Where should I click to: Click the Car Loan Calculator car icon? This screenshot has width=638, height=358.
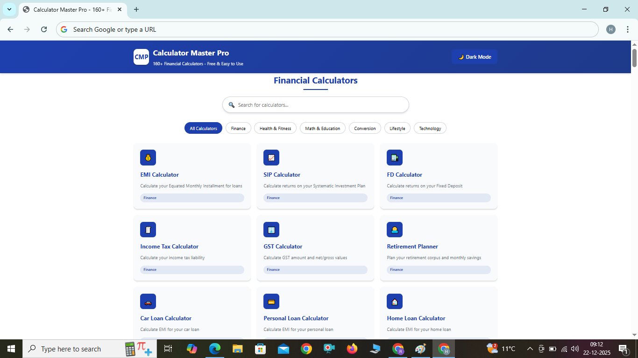coord(148,301)
